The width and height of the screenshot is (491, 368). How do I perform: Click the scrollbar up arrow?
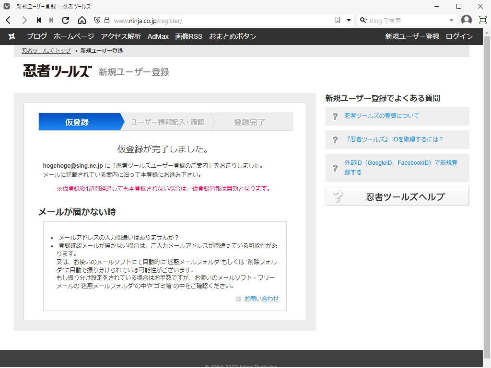click(x=487, y=32)
